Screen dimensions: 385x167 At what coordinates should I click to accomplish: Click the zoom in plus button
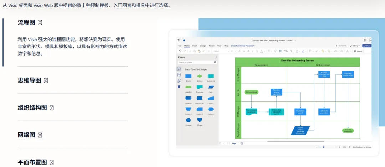click(x=339, y=147)
